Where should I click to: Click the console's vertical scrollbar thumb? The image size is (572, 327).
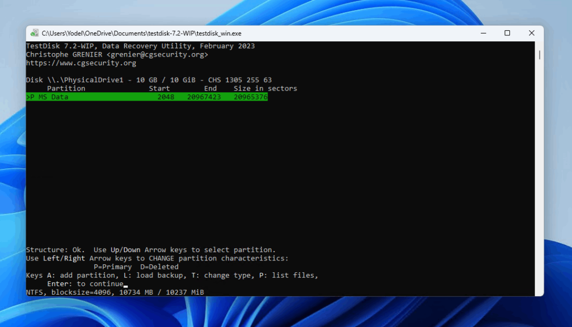click(540, 55)
